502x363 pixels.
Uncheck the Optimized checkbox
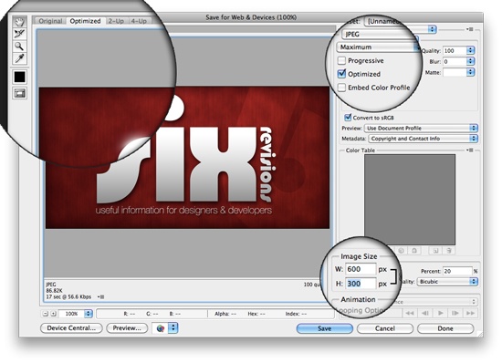342,74
